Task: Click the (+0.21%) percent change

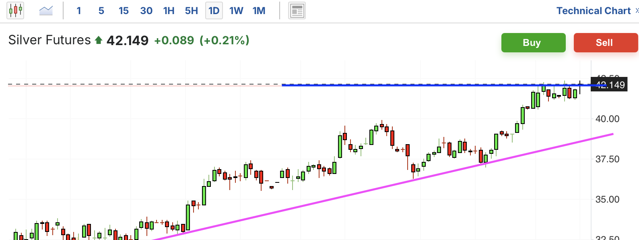Action: pos(225,40)
